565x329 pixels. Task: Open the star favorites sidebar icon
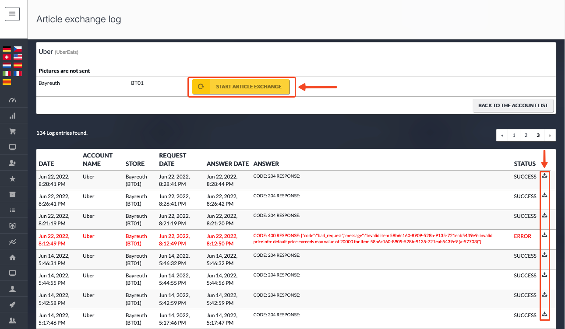tap(13, 178)
